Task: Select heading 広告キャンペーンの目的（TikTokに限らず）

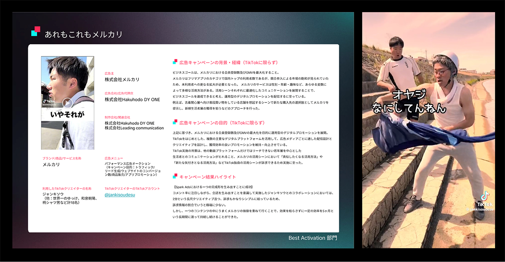Action: 222,123
